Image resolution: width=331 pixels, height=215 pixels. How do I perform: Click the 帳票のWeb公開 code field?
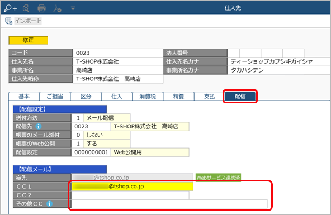click(78, 144)
